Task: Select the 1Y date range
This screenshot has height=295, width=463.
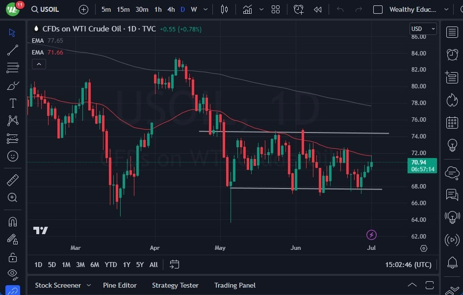Action: click(x=126, y=265)
